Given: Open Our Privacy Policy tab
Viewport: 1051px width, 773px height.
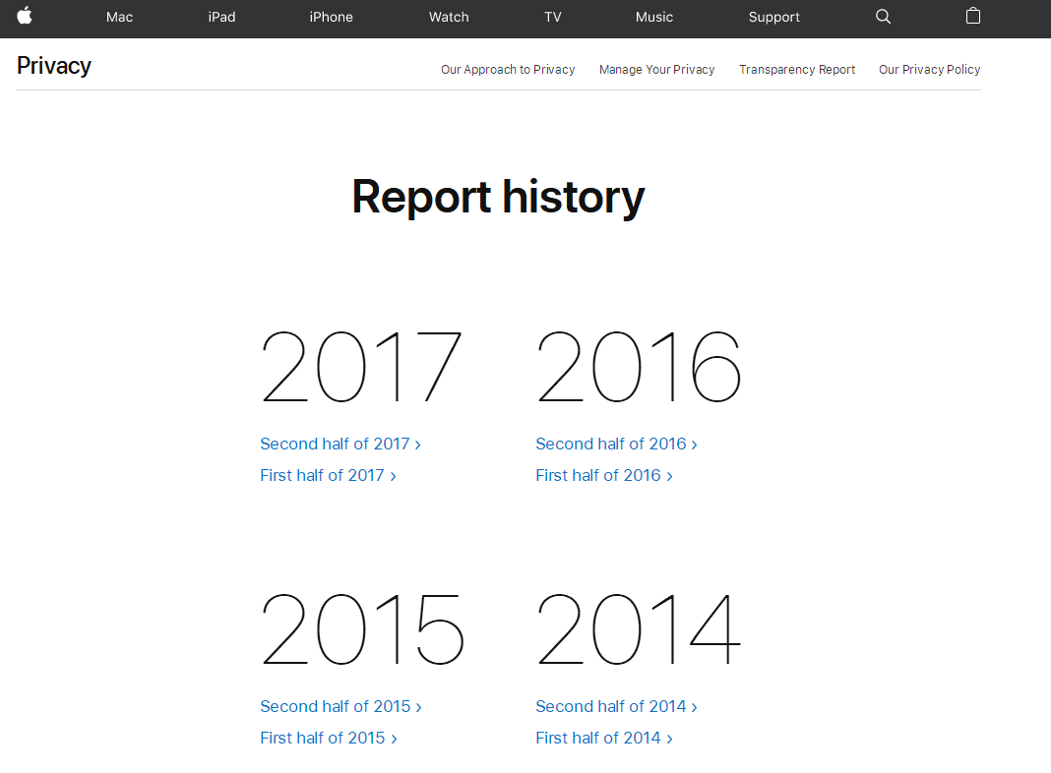Looking at the screenshot, I should click(x=930, y=70).
